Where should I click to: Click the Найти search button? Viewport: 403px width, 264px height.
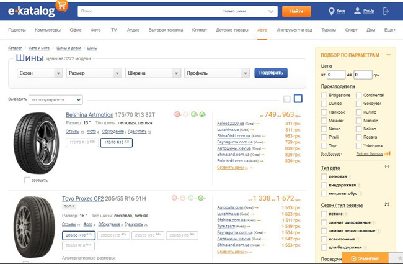[x=296, y=11]
